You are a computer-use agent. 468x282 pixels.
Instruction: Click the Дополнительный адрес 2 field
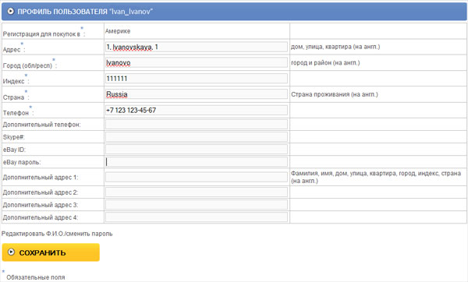click(197, 192)
